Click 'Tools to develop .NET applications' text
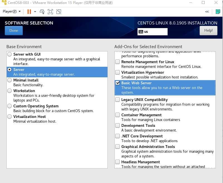 (149, 141)
